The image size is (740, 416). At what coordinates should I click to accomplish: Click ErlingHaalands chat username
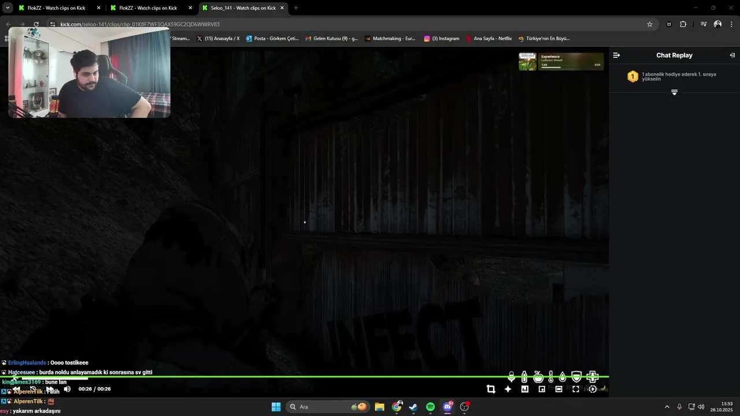tap(27, 363)
